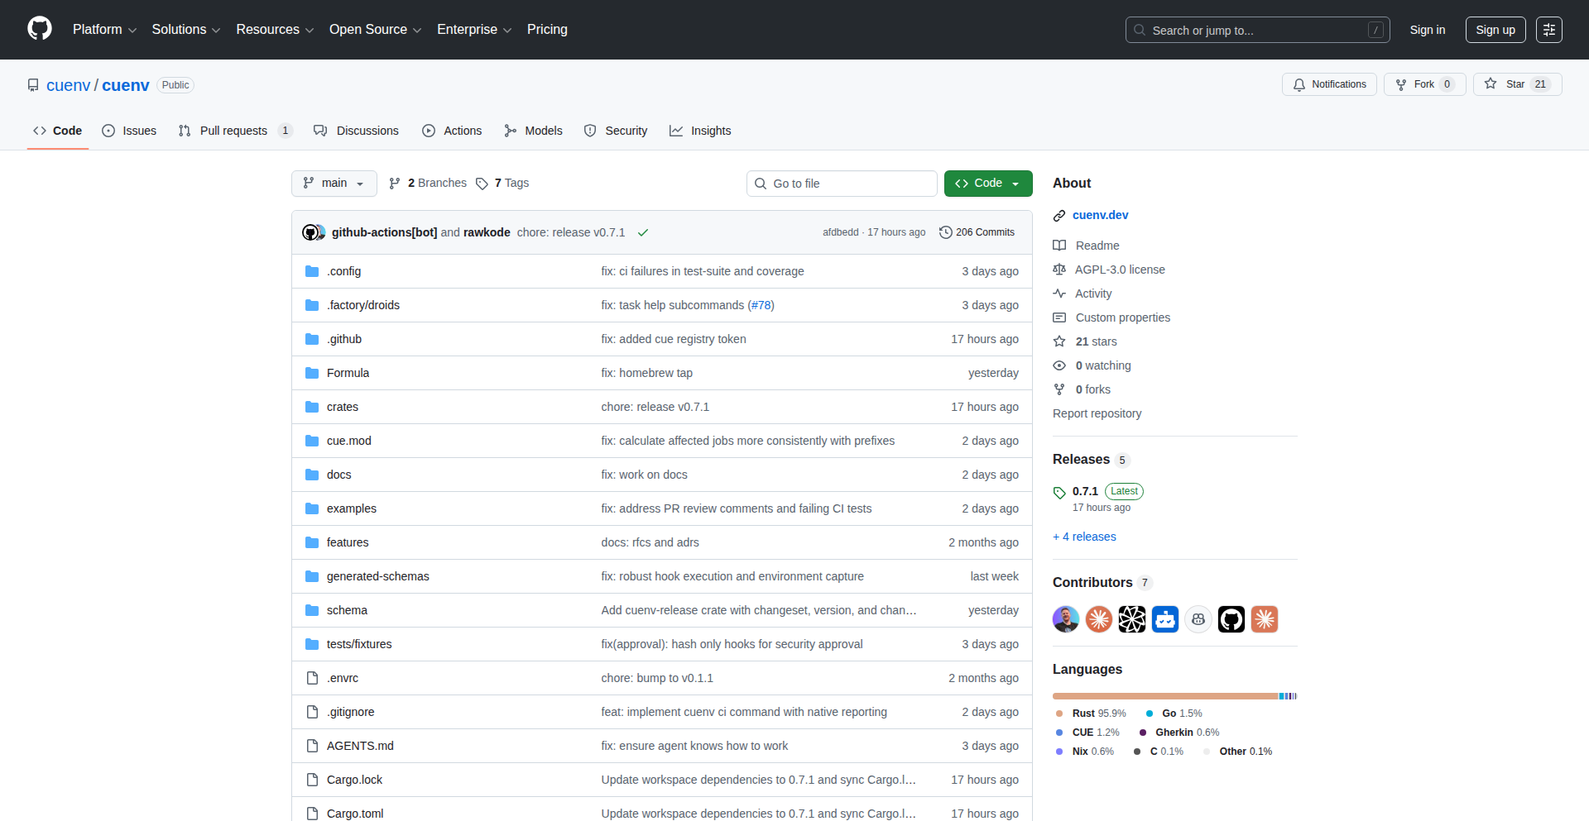Click the Sign in link
This screenshot has height=821, width=1589.
pyautogui.click(x=1428, y=30)
